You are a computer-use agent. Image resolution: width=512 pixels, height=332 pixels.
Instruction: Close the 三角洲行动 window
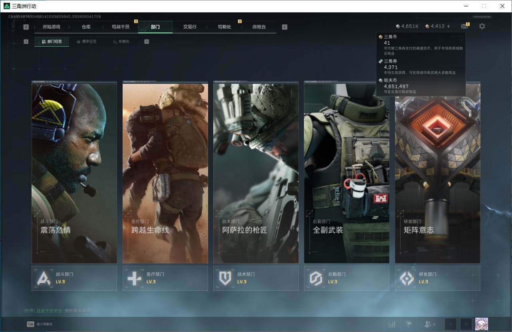(x=502, y=6)
